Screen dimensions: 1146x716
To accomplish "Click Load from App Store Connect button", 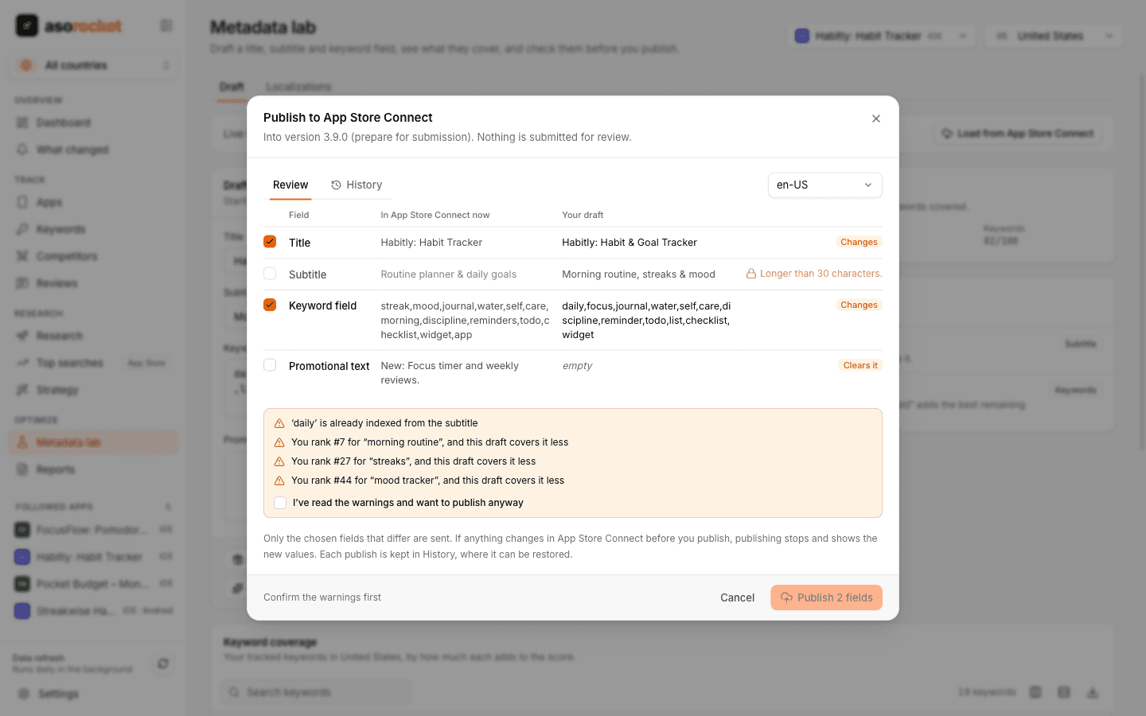I will point(1018,134).
